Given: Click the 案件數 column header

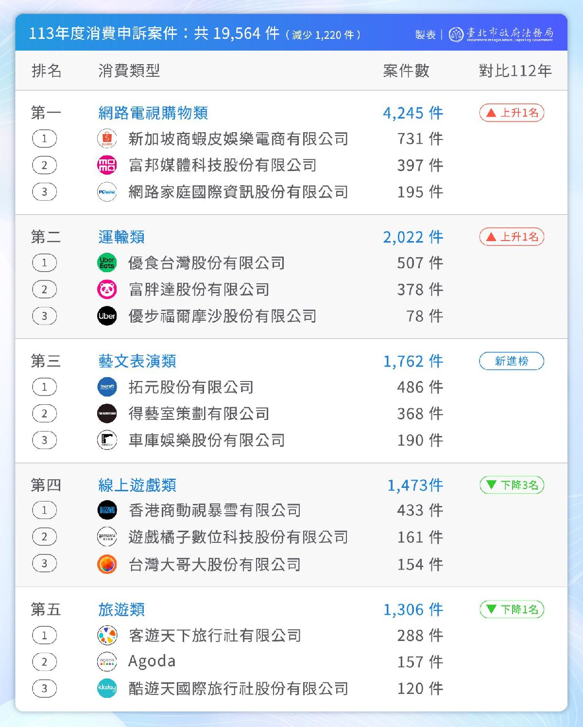Looking at the screenshot, I should pos(406,71).
